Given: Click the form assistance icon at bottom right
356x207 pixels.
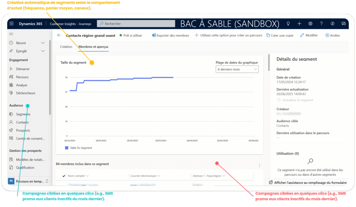Looking at the screenshot, I should click(x=270, y=182).
